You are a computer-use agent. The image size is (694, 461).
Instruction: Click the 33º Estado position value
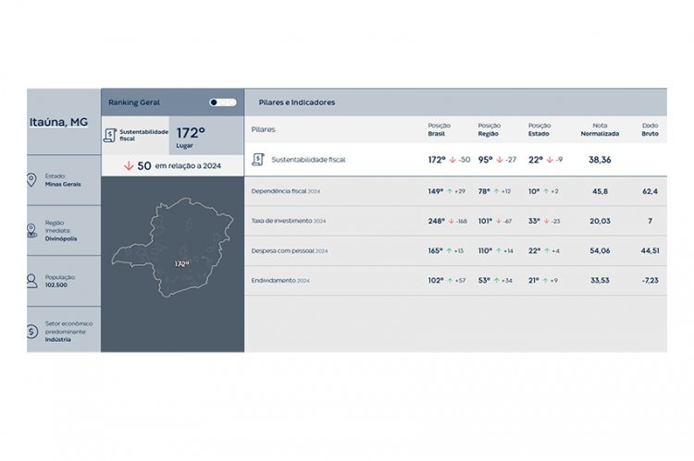[x=534, y=221]
